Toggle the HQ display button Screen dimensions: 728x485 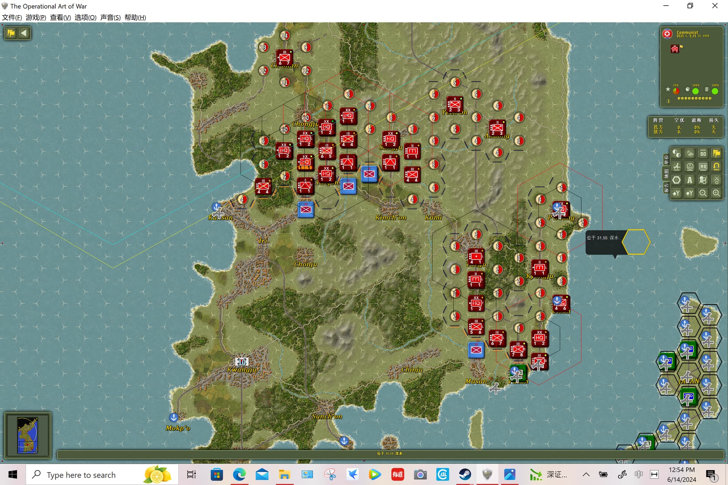pyautogui.click(x=703, y=167)
